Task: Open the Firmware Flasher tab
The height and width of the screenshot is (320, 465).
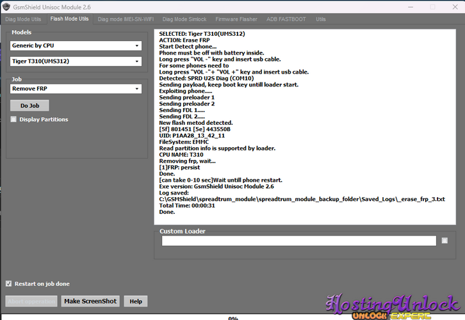Action: click(x=235, y=19)
